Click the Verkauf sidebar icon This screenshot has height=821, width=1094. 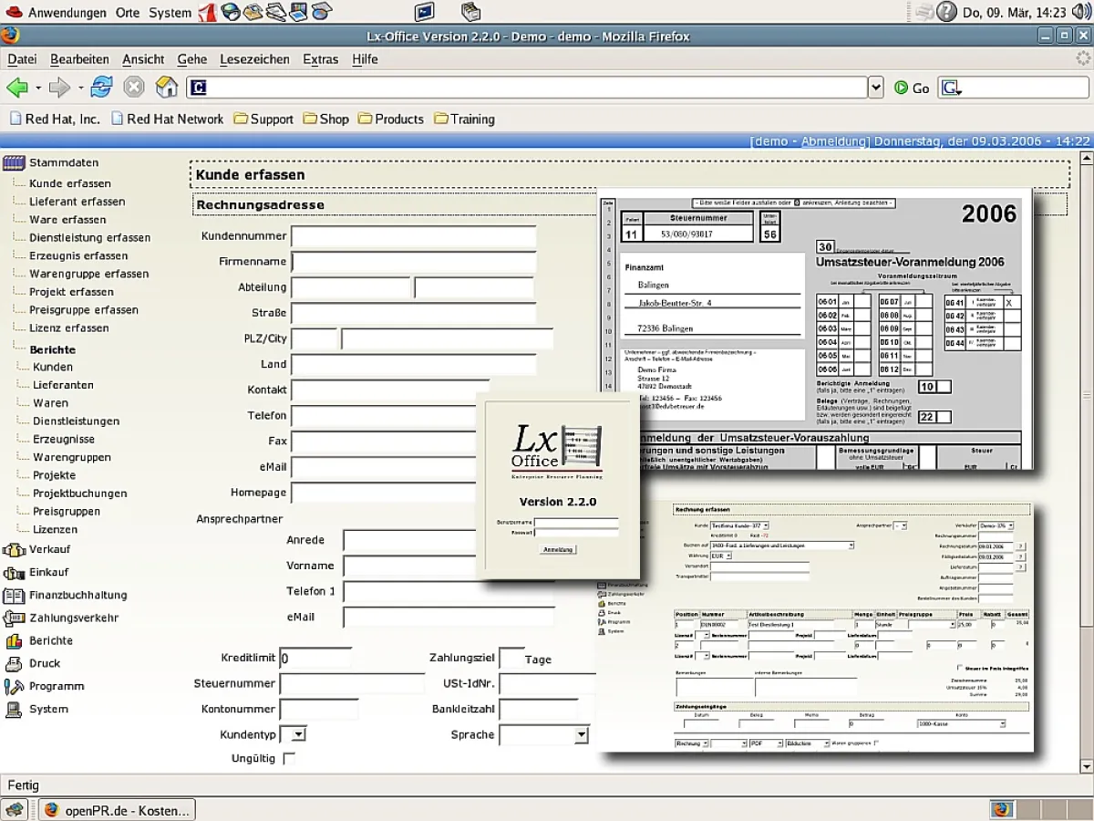[14, 550]
